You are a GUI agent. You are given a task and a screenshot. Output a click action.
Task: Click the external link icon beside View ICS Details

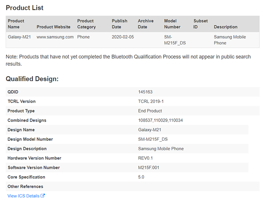[x=43, y=195]
